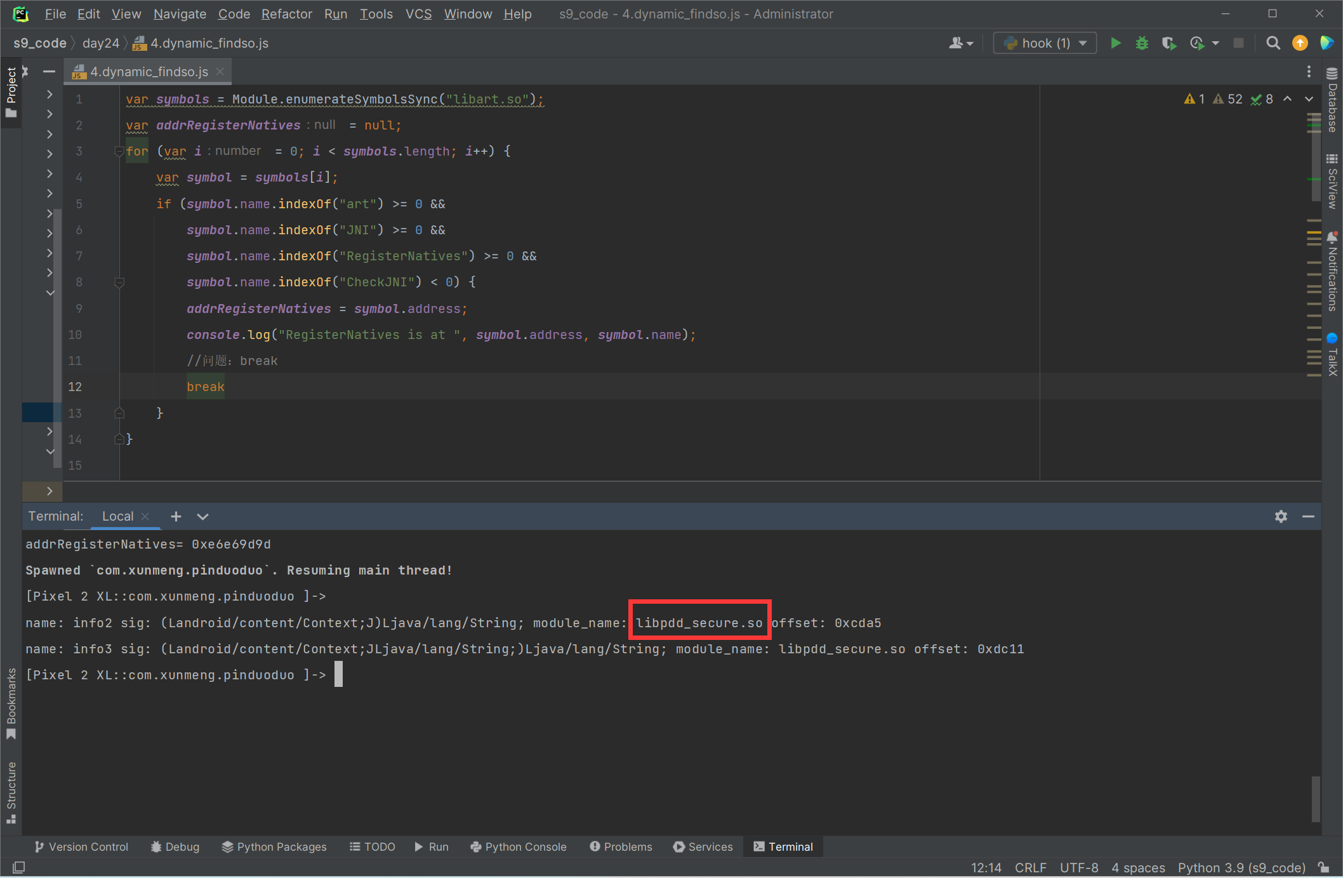Click s9_code breadcrumb in navigation bar
This screenshot has height=878, width=1343.
pyautogui.click(x=40, y=43)
